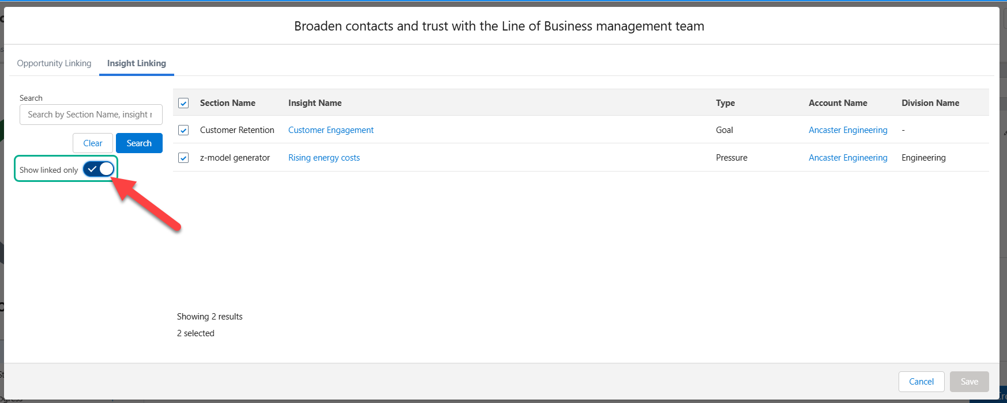Click the Insight Name column header
Image resolution: width=1007 pixels, height=403 pixels.
[x=315, y=103]
